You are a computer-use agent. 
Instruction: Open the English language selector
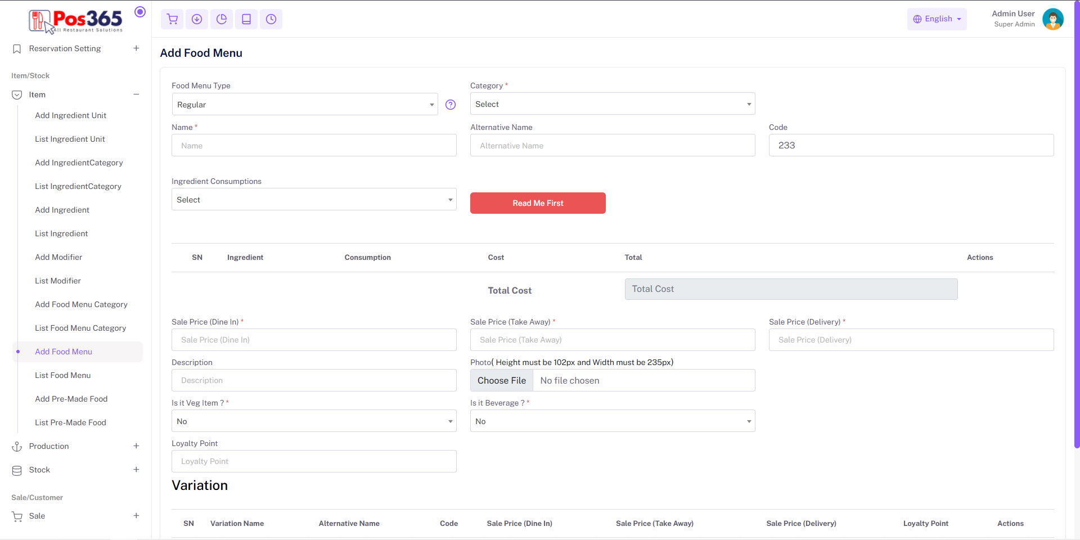pos(937,19)
